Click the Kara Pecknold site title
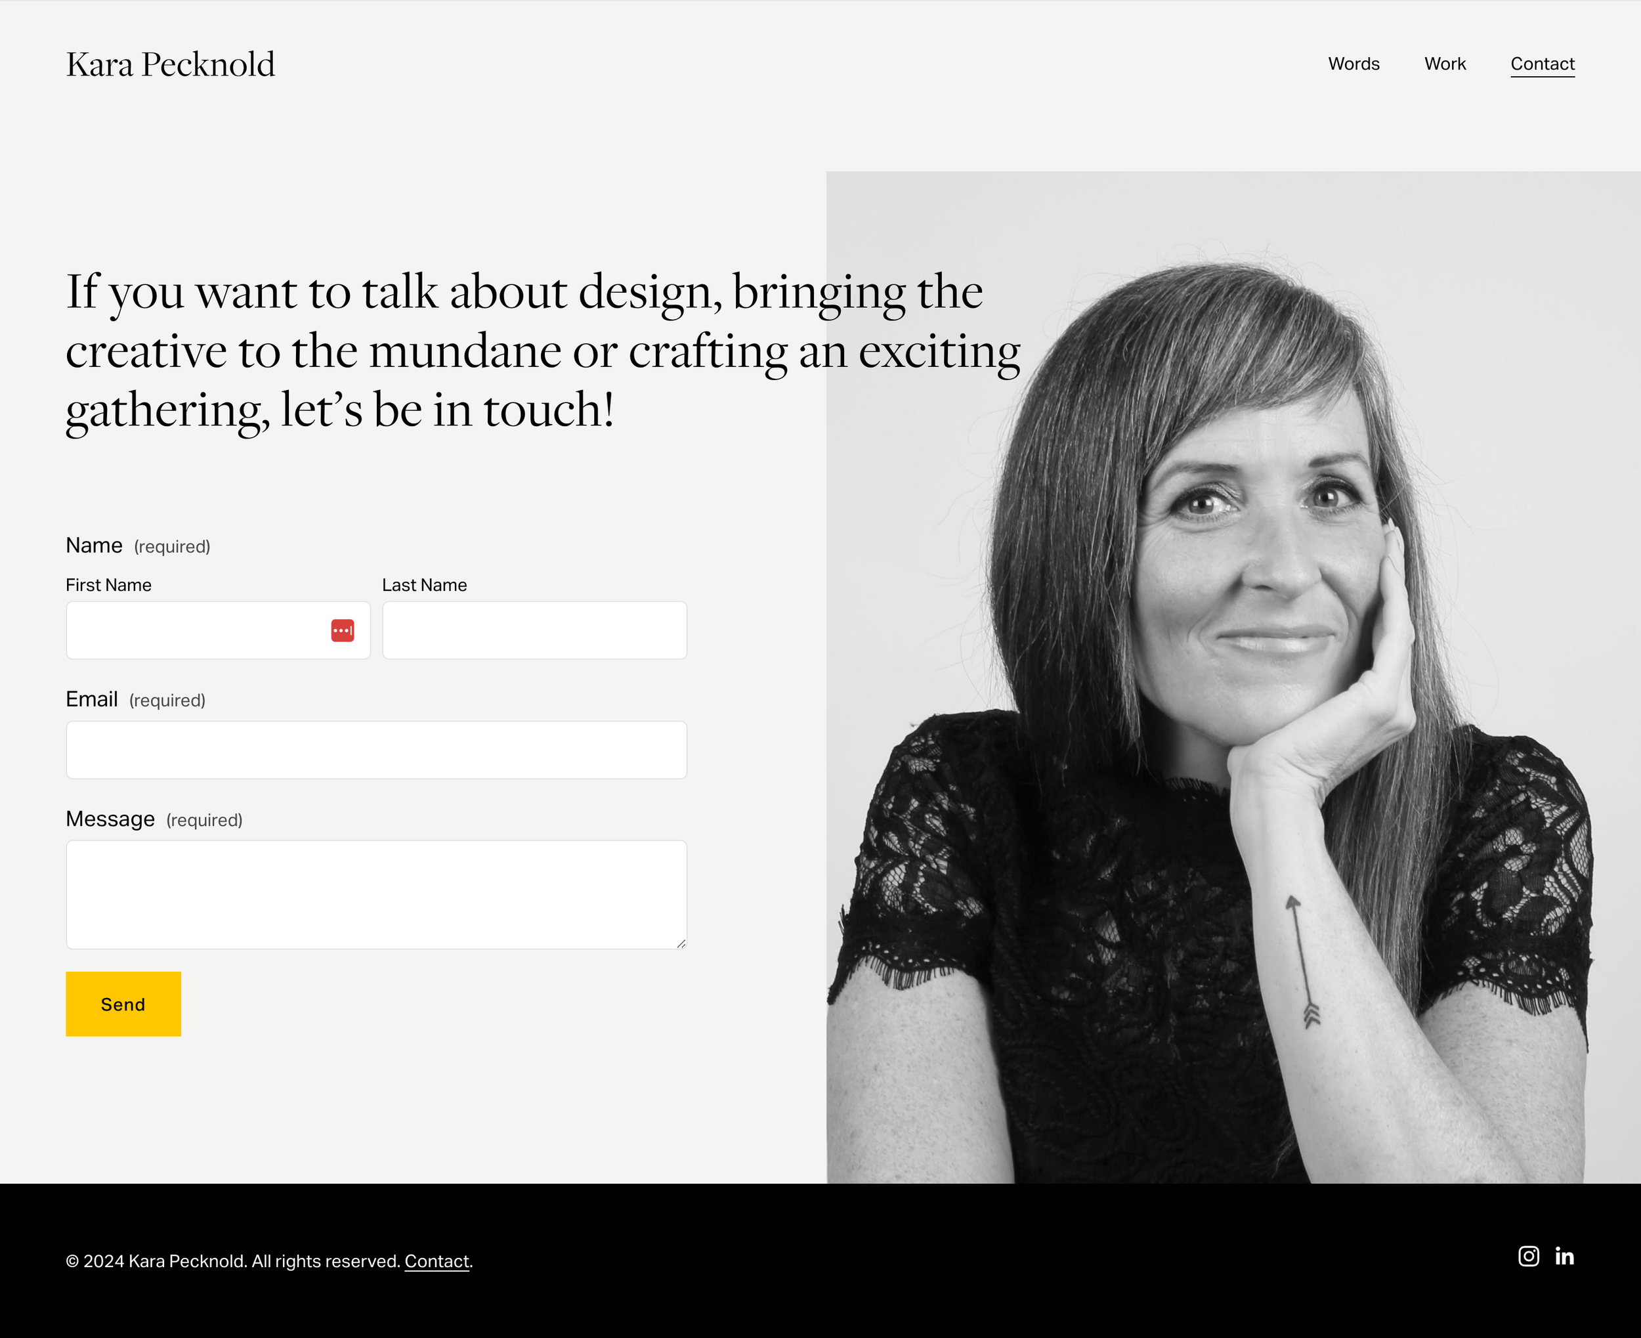 [170, 65]
